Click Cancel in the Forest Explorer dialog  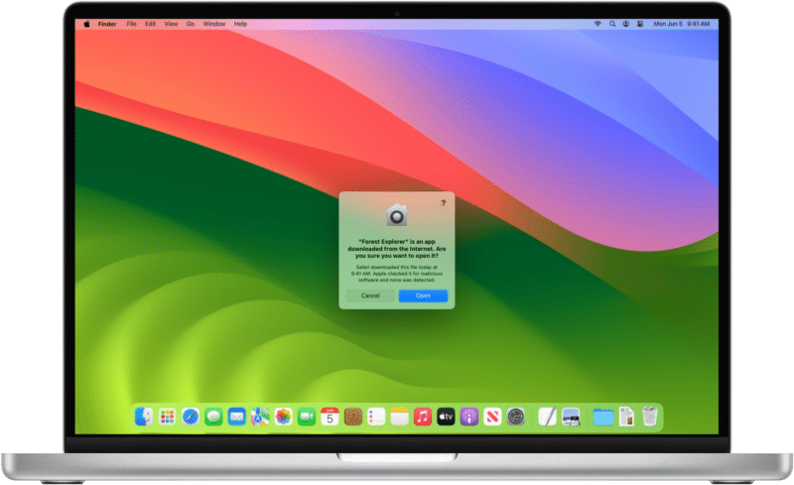[370, 296]
